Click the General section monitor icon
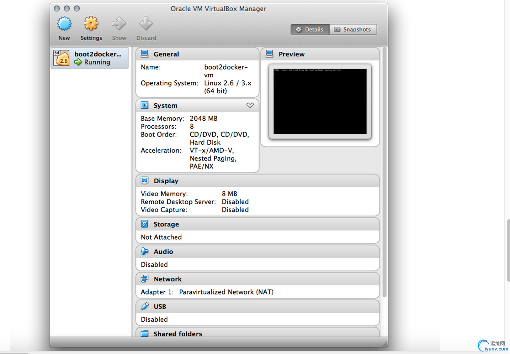This screenshot has height=354, width=510. pyautogui.click(x=145, y=54)
